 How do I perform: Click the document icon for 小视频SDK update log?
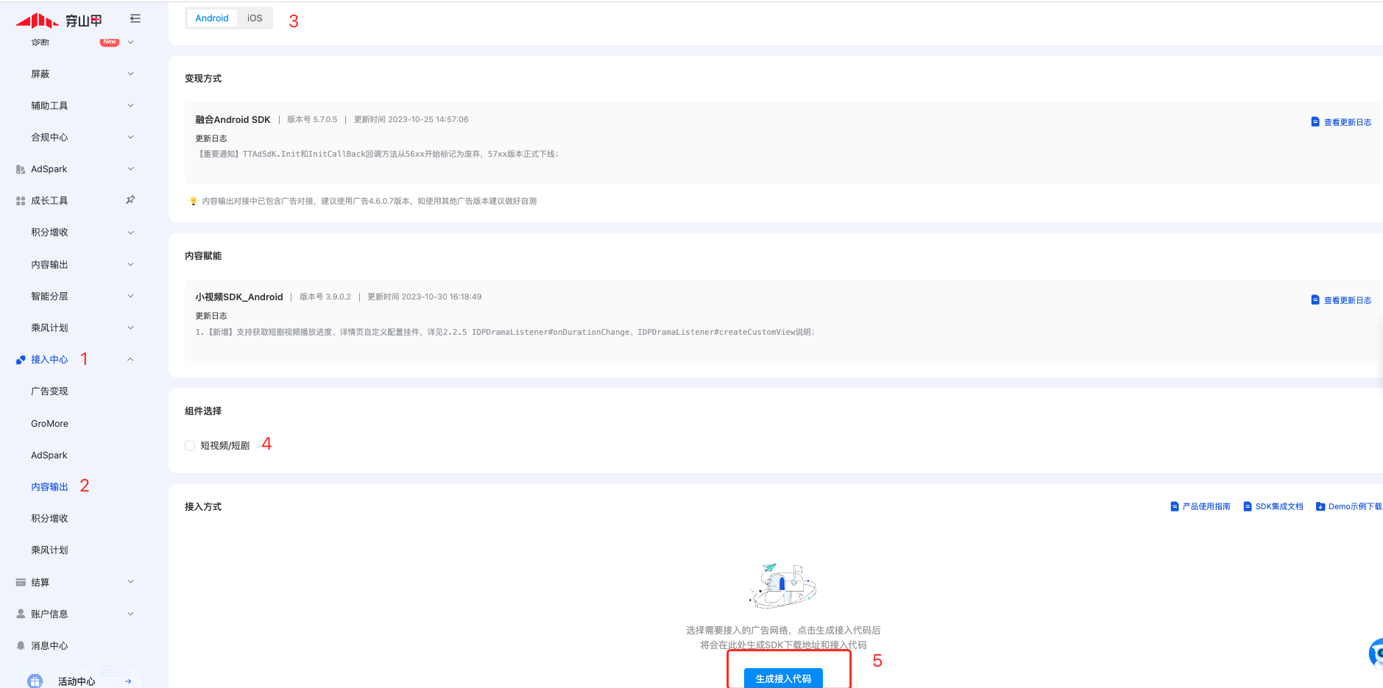click(1315, 299)
